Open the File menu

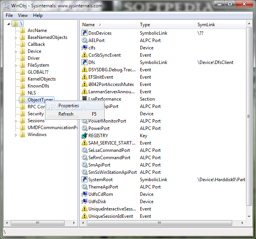(x=9, y=15)
